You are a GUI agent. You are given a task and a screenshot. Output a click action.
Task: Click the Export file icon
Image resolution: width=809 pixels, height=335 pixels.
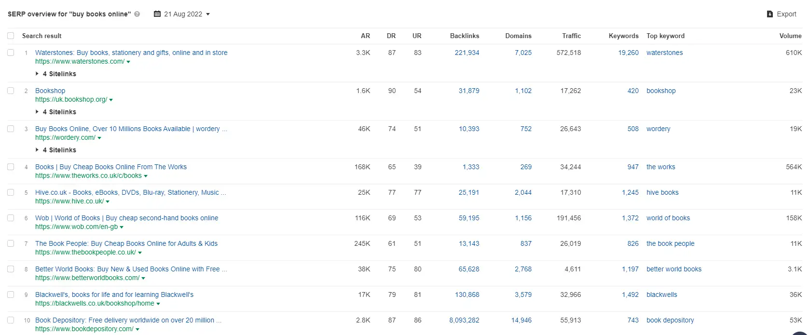[770, 14]
